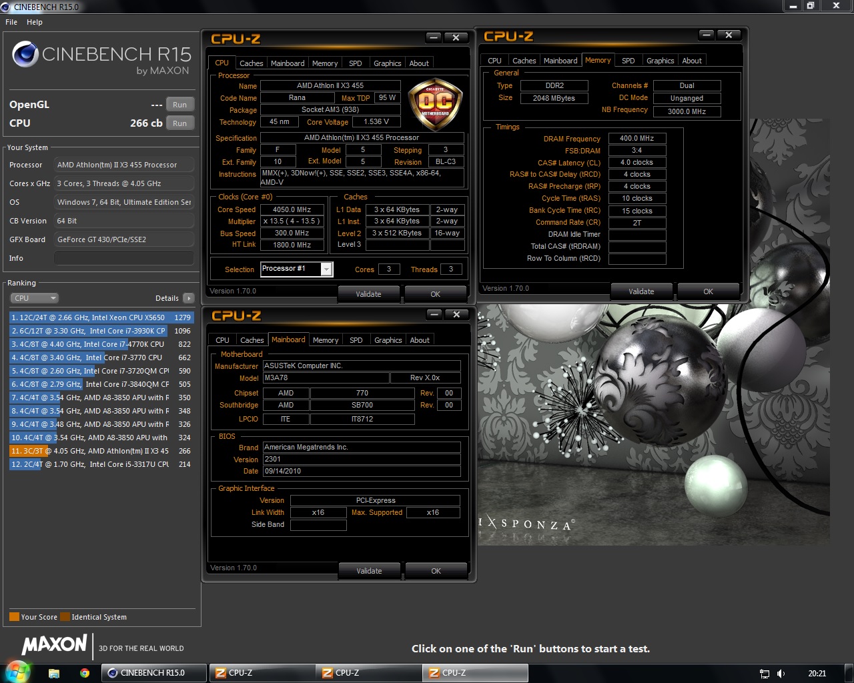Select Caches tab in Mainboard window
The height and width of the screenshot is (683, 854).
[x=252, y=340]
